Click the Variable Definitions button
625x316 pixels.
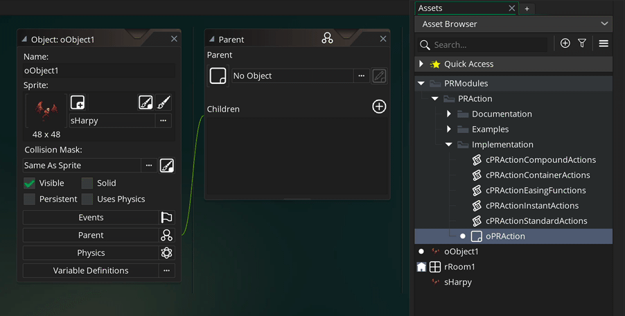pyautogui.click(x=91, y=270)
